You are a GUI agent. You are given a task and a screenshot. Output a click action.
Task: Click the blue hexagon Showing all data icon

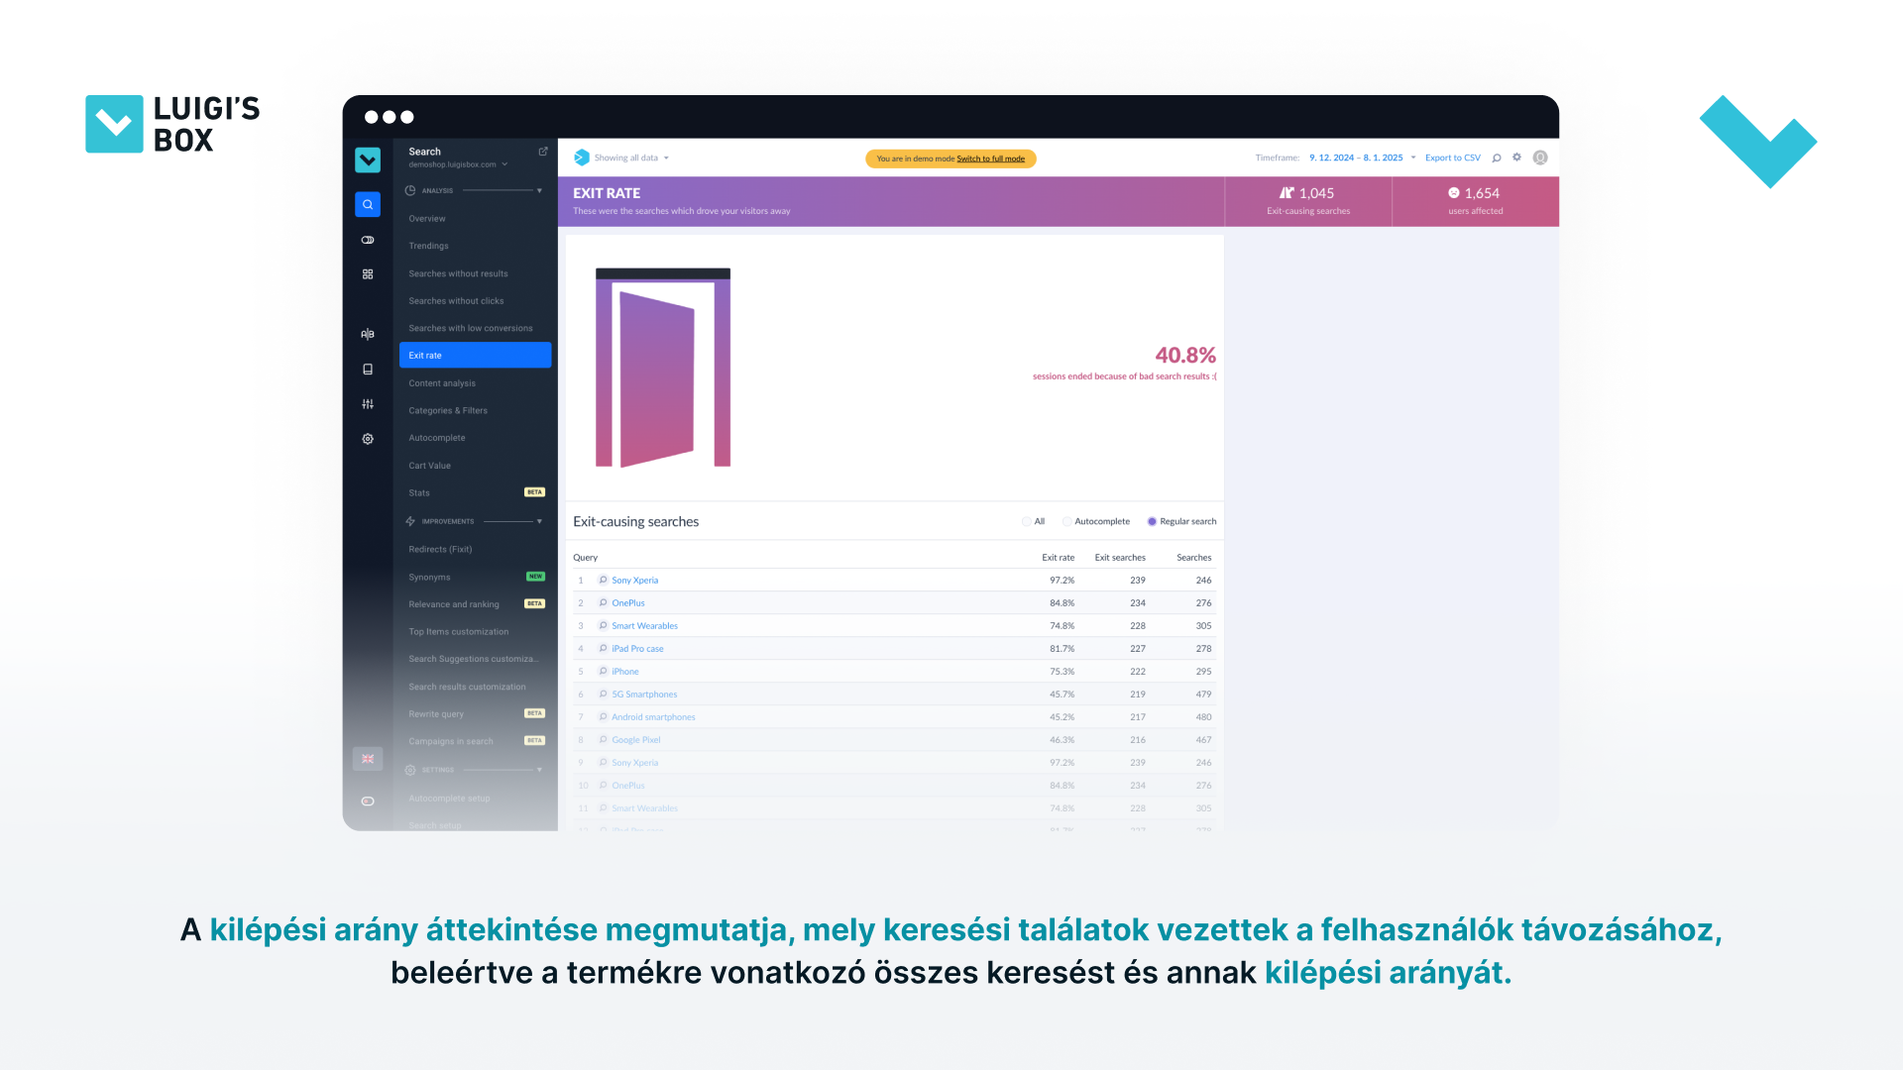tap(582, 158)
